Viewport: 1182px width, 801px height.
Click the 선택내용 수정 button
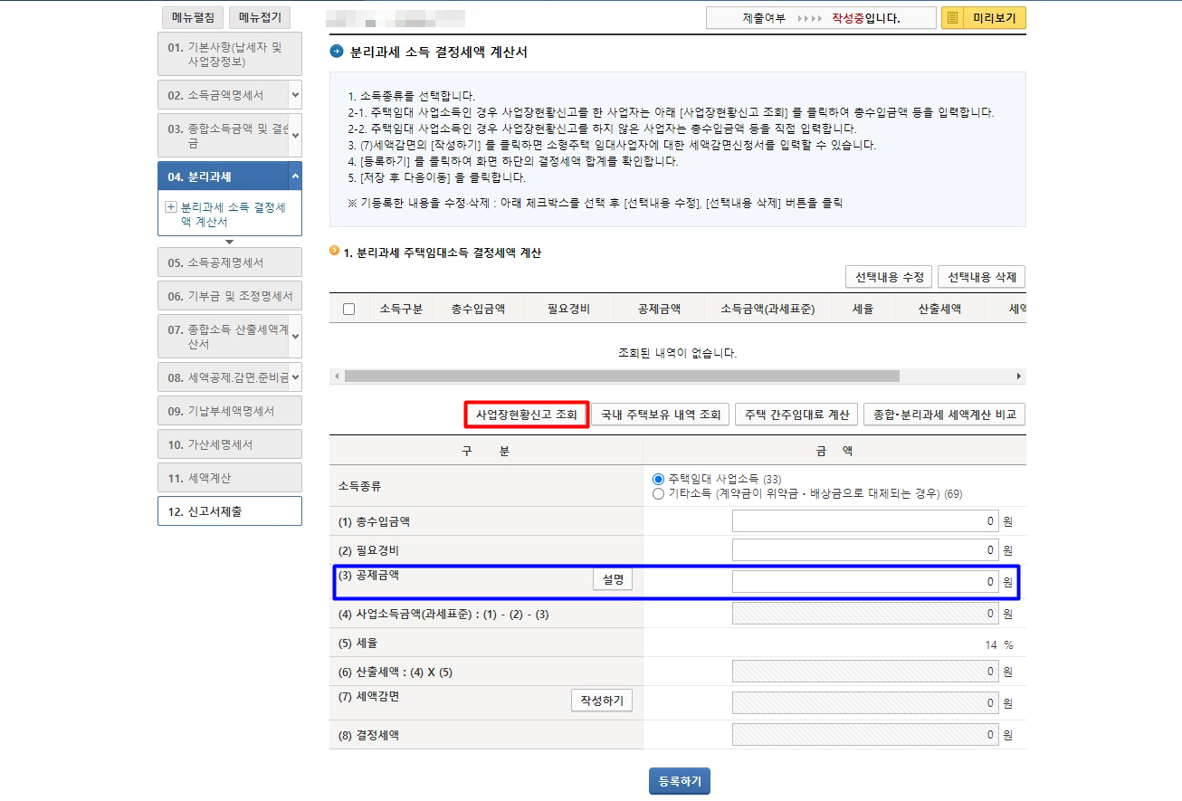point(888,277)
